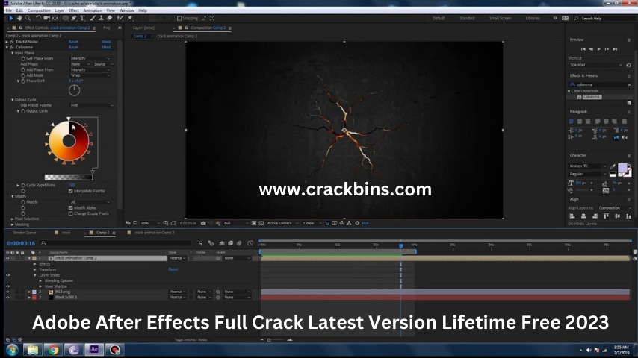Select the Type text tool
638x358 pixels.
[82, 19]
